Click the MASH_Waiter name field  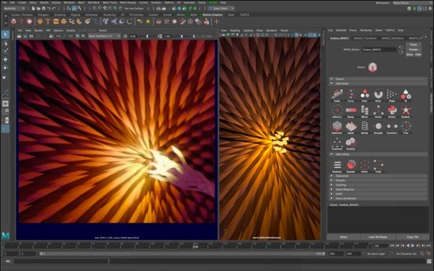coord(374,49)
